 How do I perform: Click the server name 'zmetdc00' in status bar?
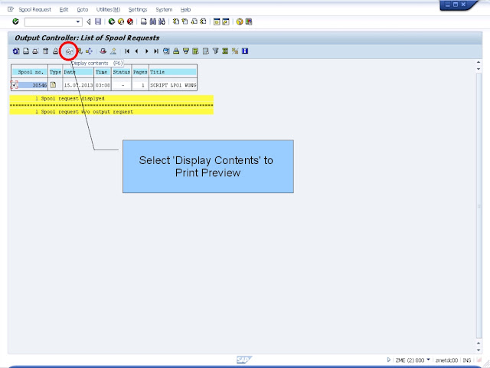pos(446,360)
